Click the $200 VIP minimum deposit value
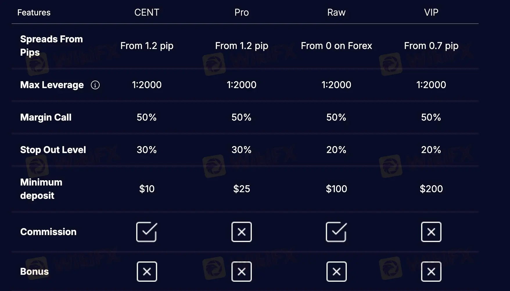Screen dimensions: 510x291 [x=431, y=189]
